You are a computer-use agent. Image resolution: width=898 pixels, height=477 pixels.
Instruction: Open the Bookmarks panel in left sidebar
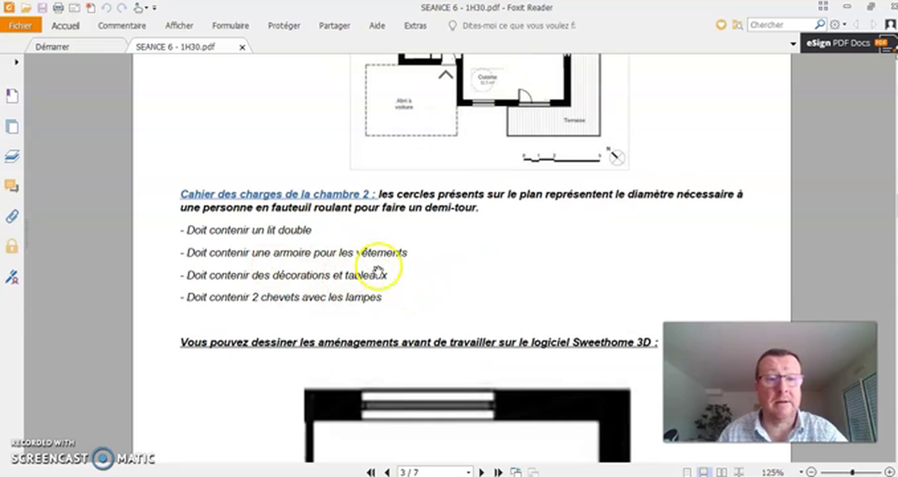[x=12, y=96]
